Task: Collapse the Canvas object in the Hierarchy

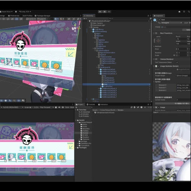Action: point(90,28)
